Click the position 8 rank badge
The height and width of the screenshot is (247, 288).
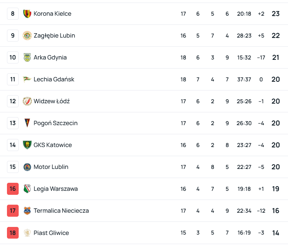click(13, 14)
